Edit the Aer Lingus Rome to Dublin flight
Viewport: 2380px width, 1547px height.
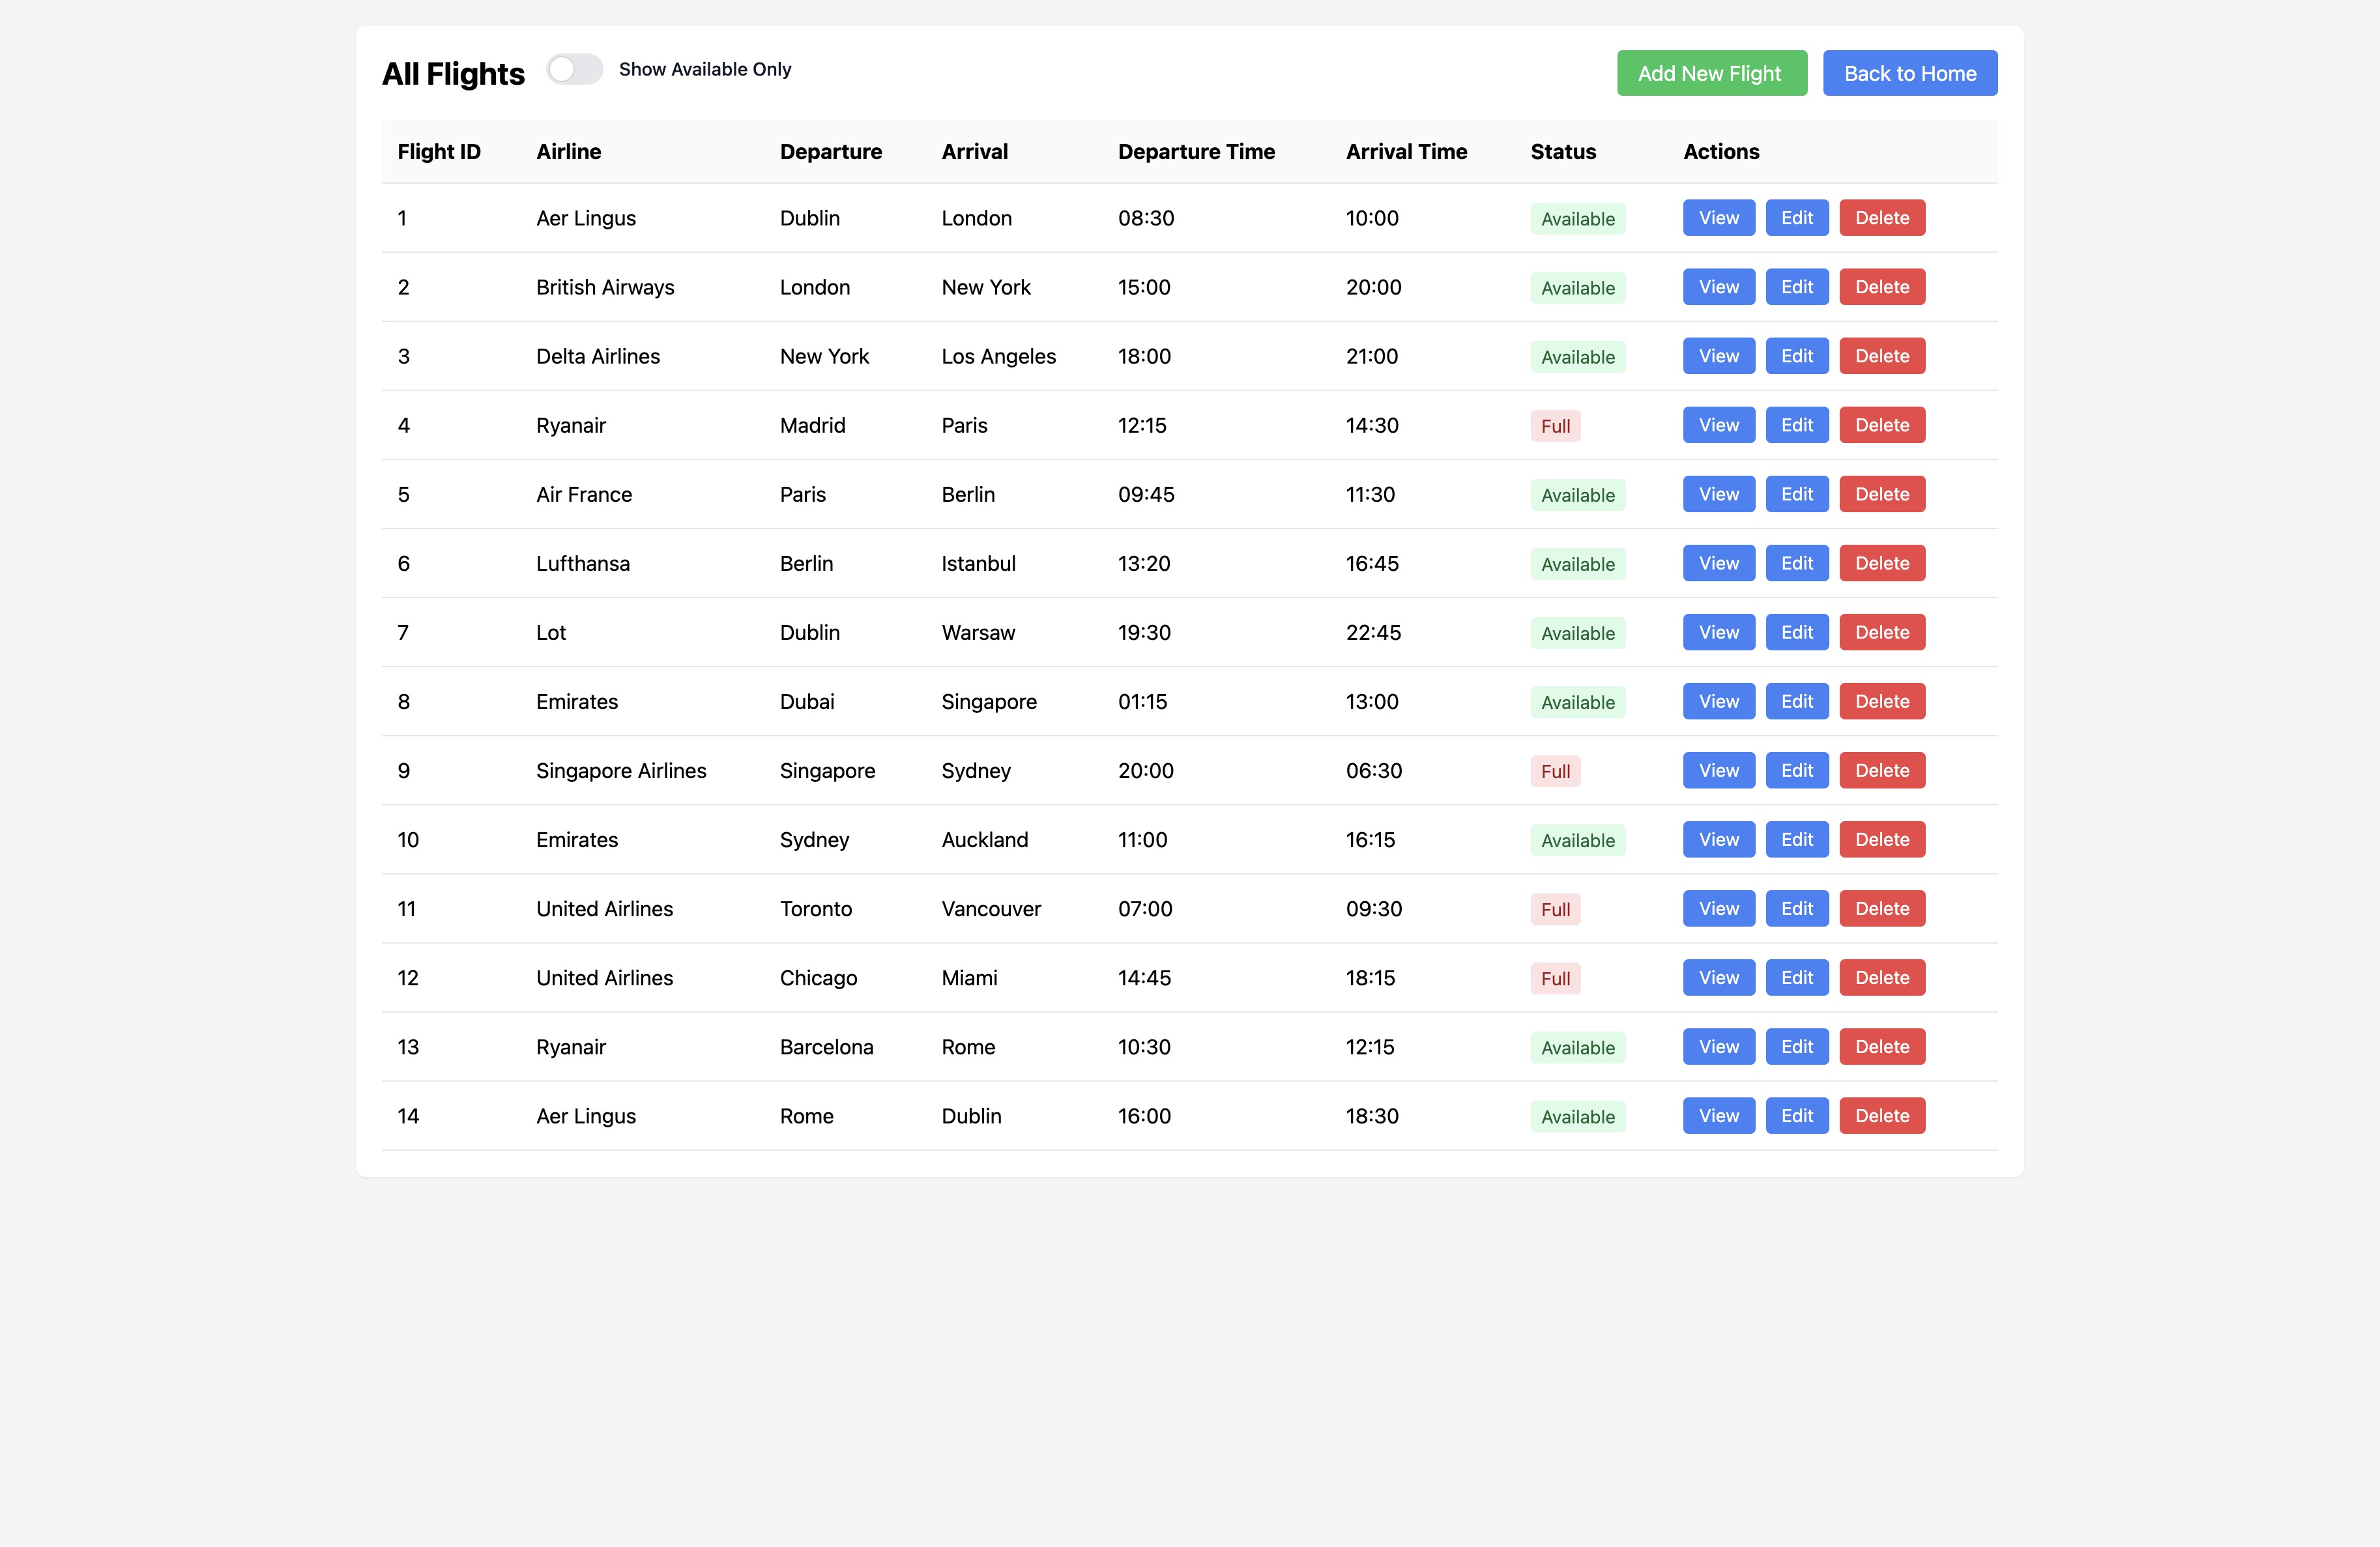coord(1796,1115)
